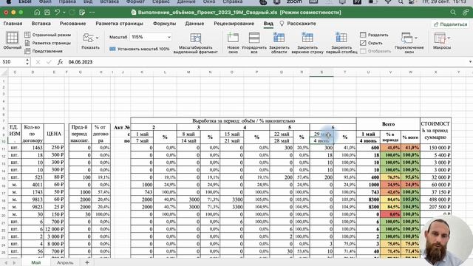
Task: Open the Главная ribbon tab
Action: click(13, 24)
